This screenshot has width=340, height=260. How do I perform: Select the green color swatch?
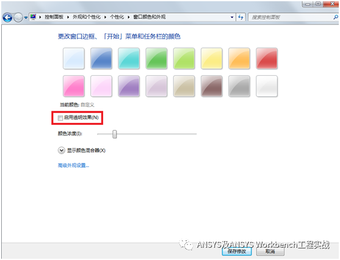pos(156,59)
